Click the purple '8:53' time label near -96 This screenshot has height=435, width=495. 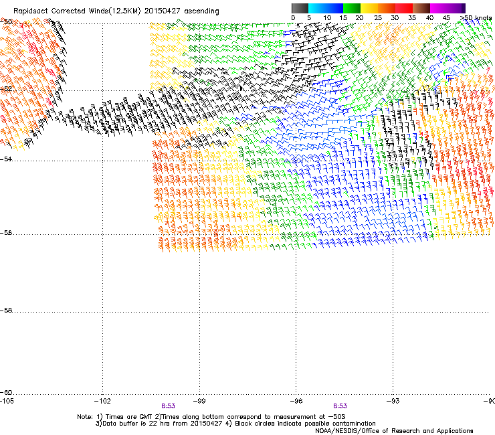click(x=340, y=406)
